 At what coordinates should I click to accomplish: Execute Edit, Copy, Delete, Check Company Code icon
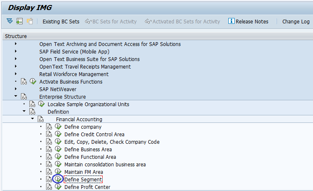(x=58, y=142)
